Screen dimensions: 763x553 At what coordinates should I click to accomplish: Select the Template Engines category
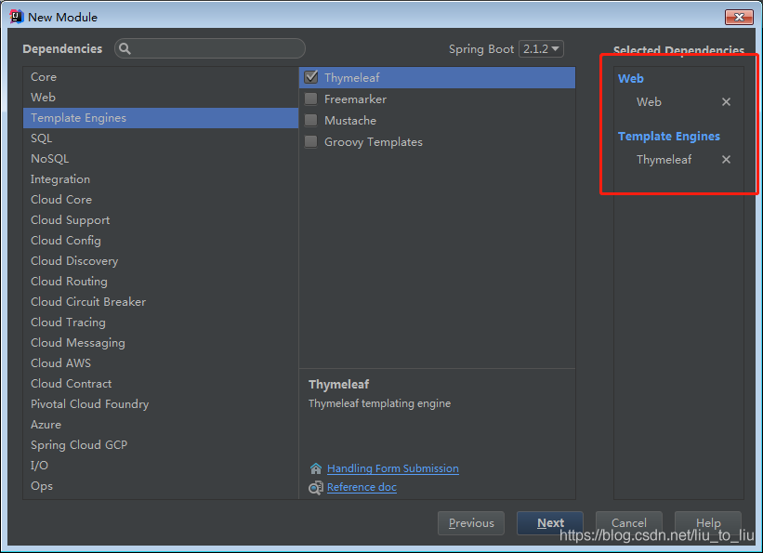pyautogui.click(x=161, y=118)
